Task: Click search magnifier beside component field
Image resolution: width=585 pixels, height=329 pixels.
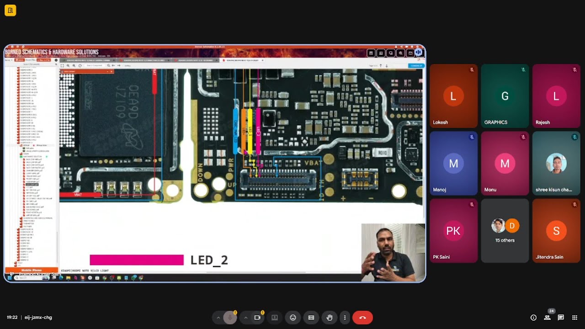Action: (108, 66)
